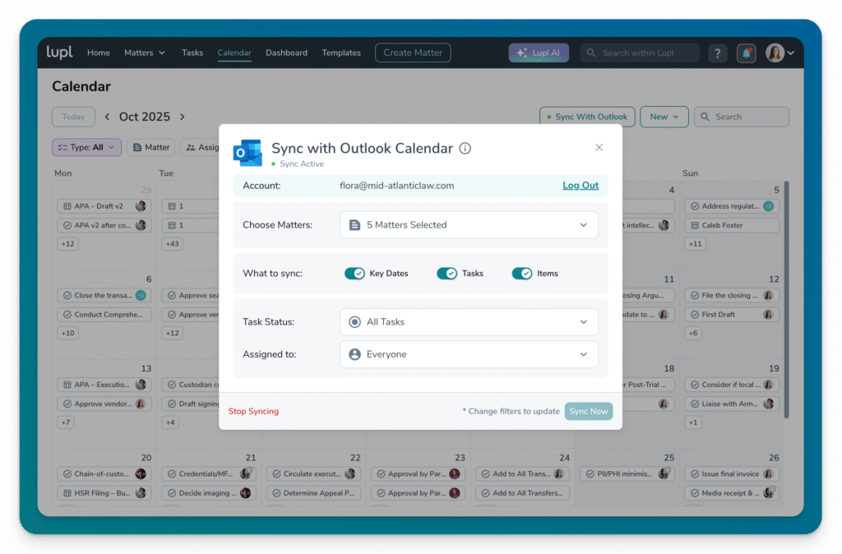Open the help question mark icon

pyautogui.click(x=717, y=53)
